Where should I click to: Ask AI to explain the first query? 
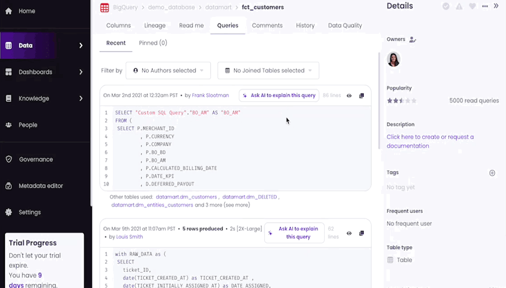[x=278, y=95]
